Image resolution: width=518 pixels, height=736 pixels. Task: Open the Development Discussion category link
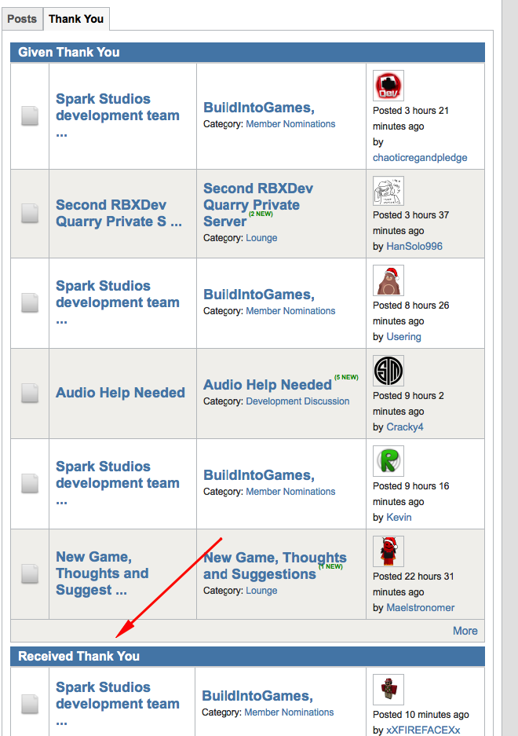[x=297, y=401]
